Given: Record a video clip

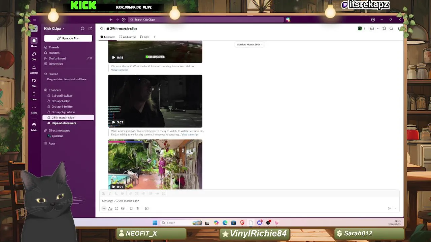Looking at the screenshot, I should coord(132,208).
